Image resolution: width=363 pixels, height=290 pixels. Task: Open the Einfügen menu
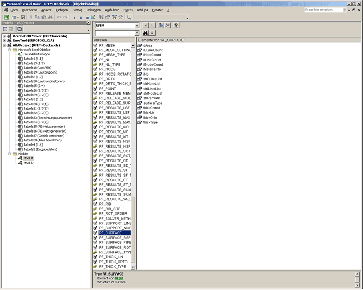click(x=62, y=10)
